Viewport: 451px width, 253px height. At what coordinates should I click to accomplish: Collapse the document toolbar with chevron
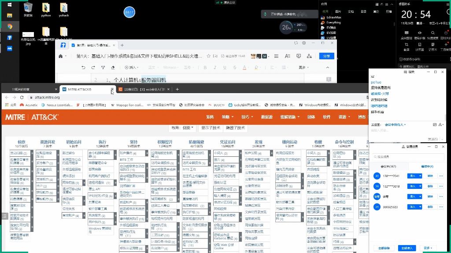(x=328, y=67)
